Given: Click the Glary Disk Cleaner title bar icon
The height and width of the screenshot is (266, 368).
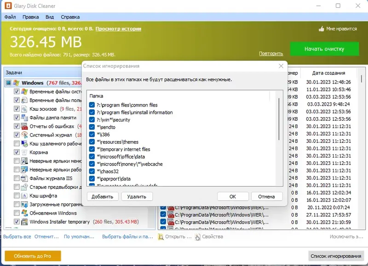Looking at the screenshot, I should tap(8, 6).
